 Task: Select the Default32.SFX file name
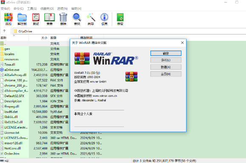pos(14,96)
